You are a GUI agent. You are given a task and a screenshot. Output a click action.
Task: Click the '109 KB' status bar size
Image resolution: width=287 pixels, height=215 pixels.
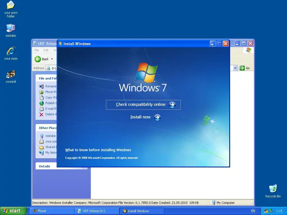pyautogui.click(x=194, y=203)
